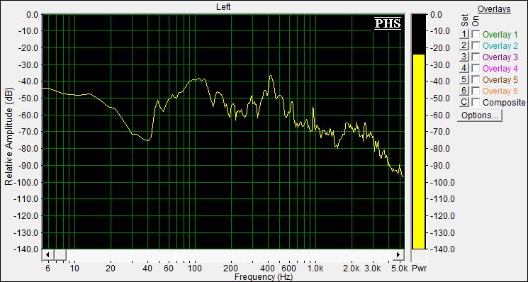Enable the Overlay 1 checkbox
528x282 pixels.
click(476, 34)
